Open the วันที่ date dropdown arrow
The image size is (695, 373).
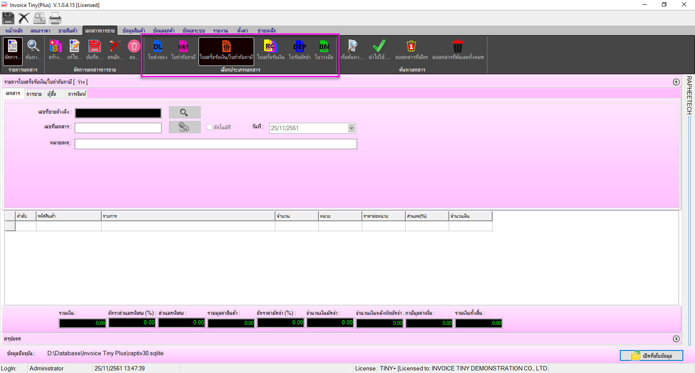(x=351, y=128)
